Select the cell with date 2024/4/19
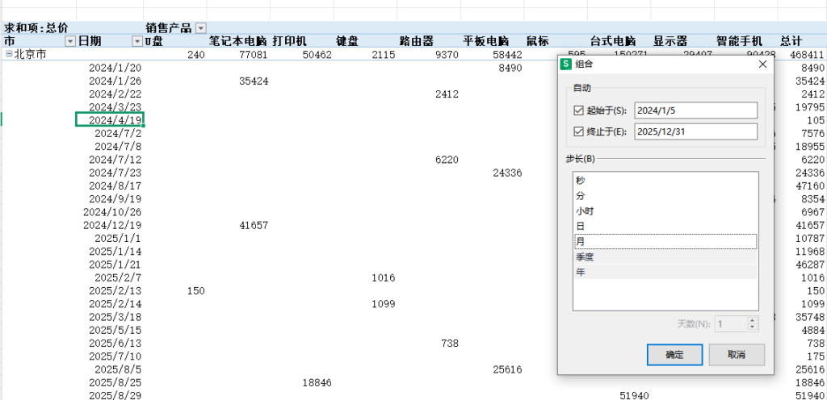 [x=110, y=119]
